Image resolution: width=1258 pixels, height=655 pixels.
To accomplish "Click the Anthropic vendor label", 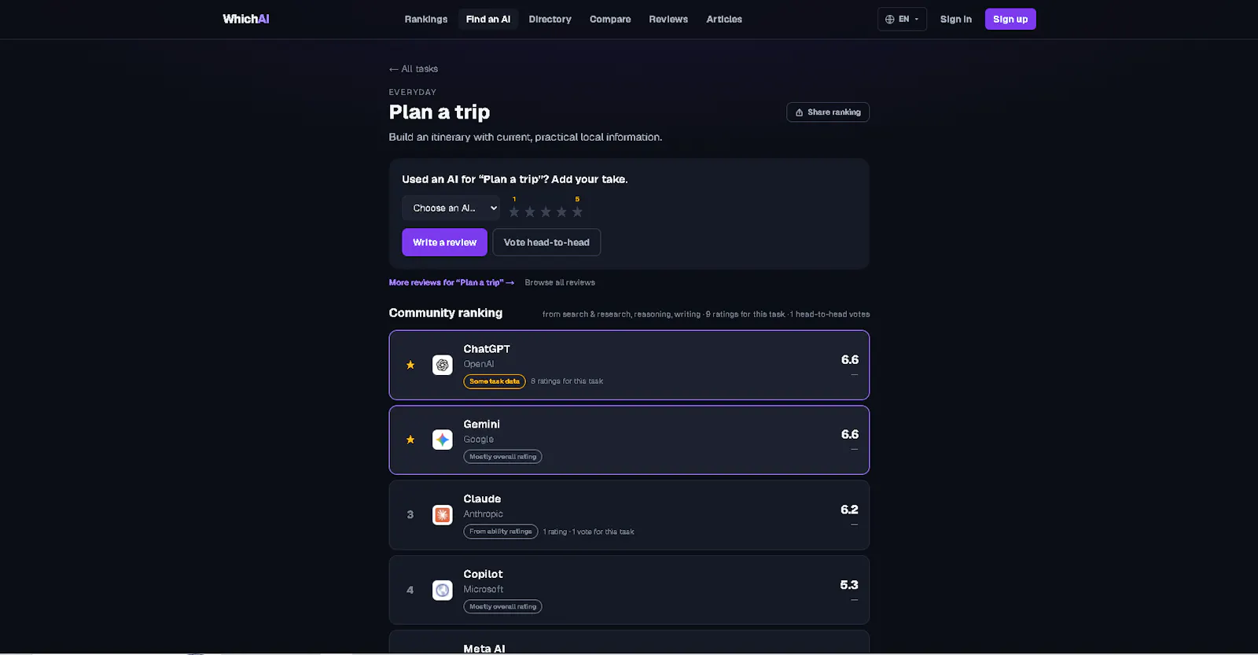I will 483,514.
